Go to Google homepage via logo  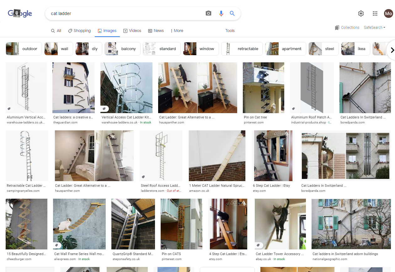[20, 13]
